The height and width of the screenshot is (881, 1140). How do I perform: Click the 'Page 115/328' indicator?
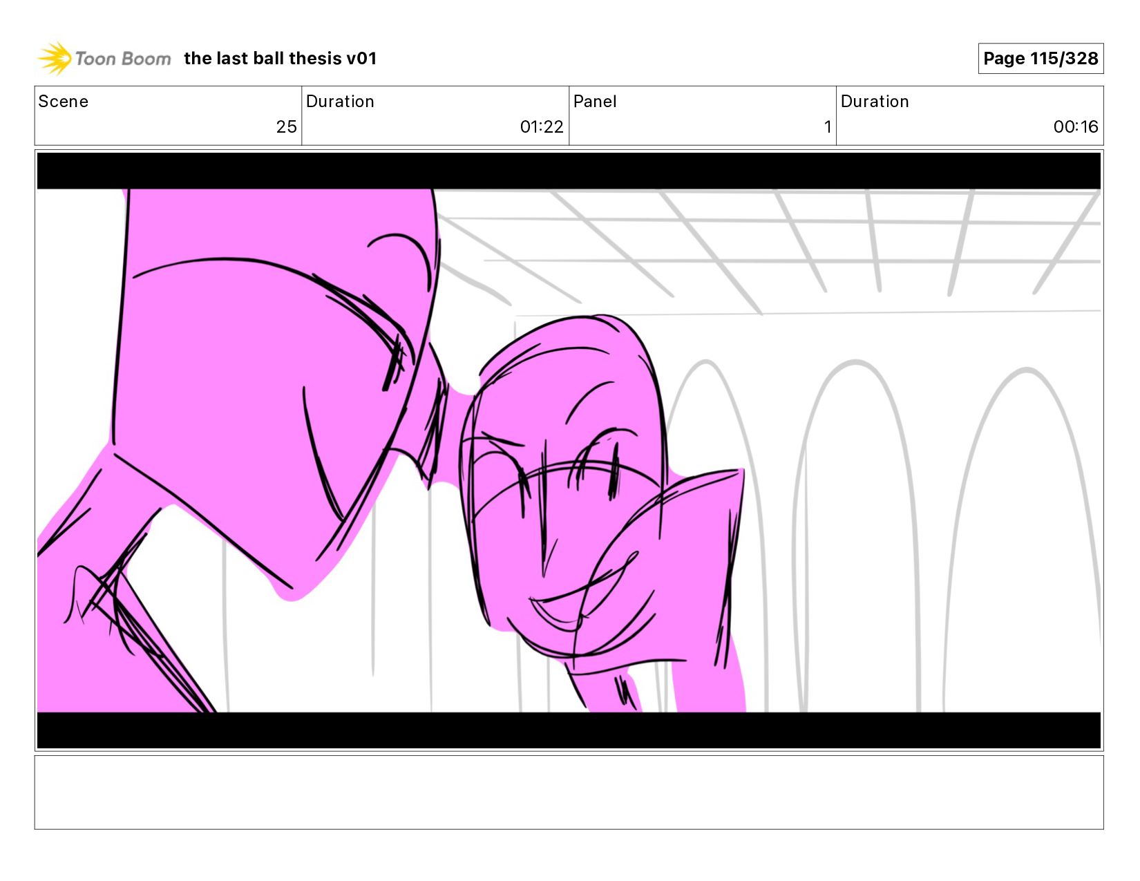tap(1041, 58)
